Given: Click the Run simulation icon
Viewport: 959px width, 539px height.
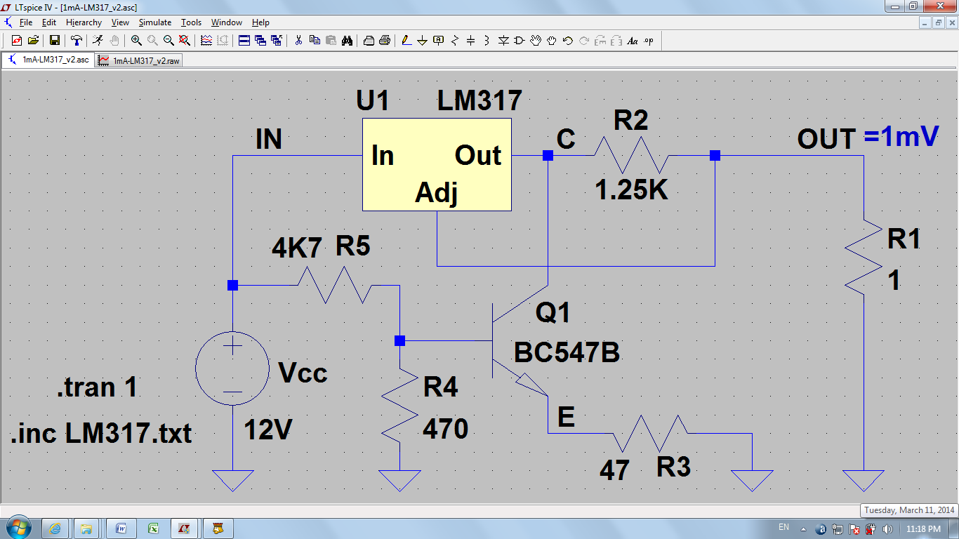Looking at the screenshot, I should [98, 41].
